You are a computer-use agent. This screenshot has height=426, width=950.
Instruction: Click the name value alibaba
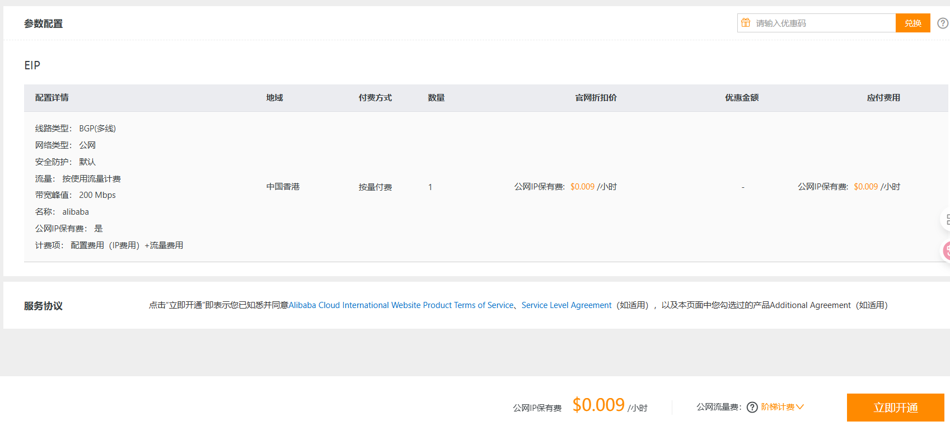76,212
